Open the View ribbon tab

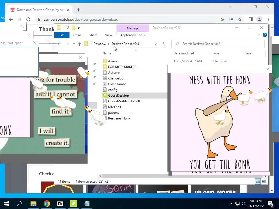click(x=108, y=35)
